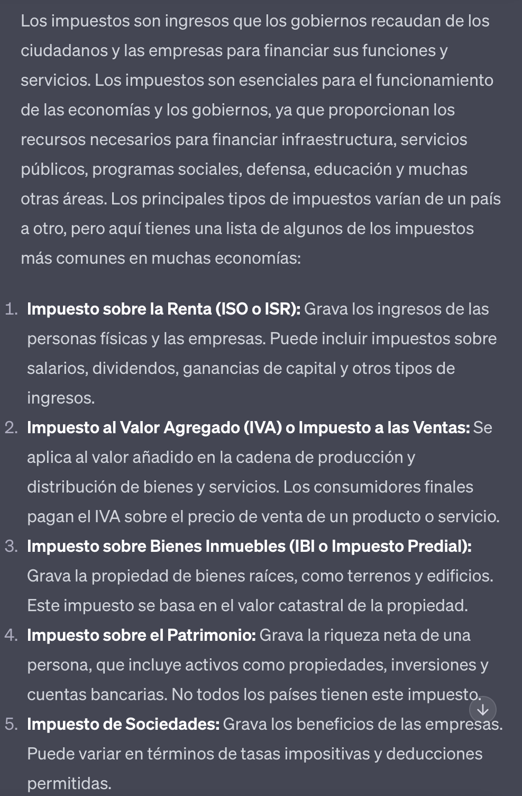The width and height of the screenshot is (522, 796).
Task: Click the word 'permitidas.' in the last line
Action: pos(69,783)
